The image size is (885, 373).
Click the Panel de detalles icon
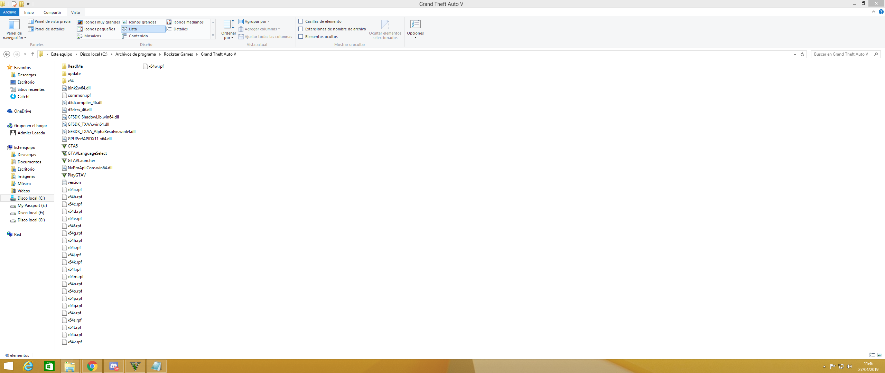pyautogui.click(x=31, y=29)
